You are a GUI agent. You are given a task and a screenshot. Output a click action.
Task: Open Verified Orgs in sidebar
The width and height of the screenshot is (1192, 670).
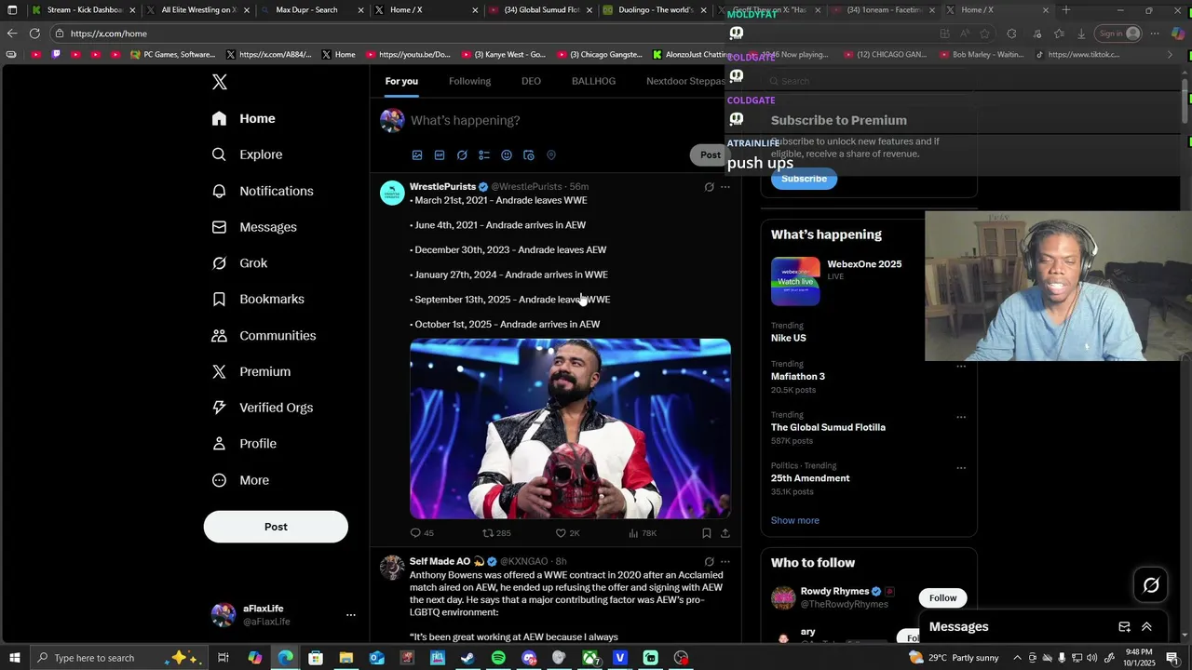(262, 408)
